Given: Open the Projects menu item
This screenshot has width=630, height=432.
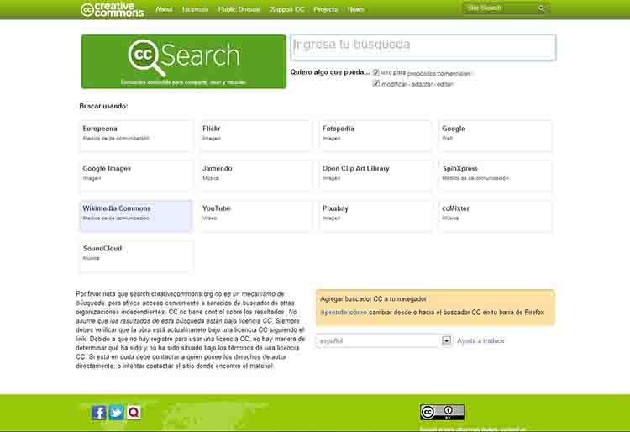Looking at the screenshot, I should coord(325,9).
